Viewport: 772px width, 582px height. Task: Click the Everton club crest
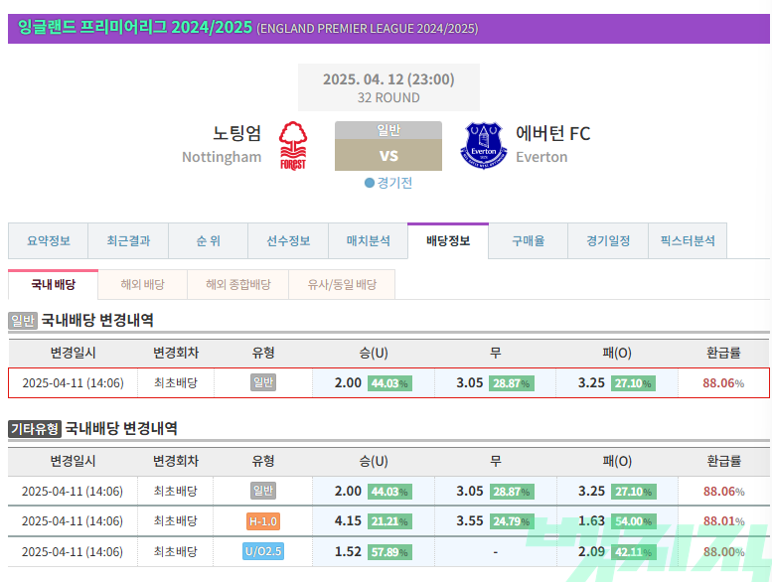click(484, 146)
